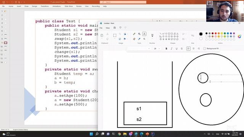Open the PowerPoint Help tab
The image size is (244, 137).
tap(105, 6)
